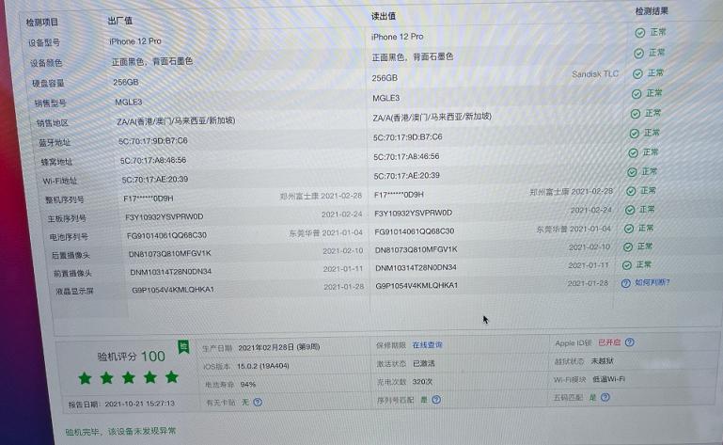Select the Sandisk TLC label in 硬盘容量 row

(x=595, y=74)
